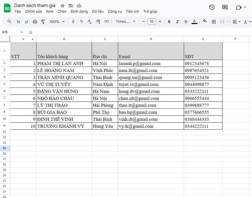
Task: Select column D header
Action: coord(151,39)
